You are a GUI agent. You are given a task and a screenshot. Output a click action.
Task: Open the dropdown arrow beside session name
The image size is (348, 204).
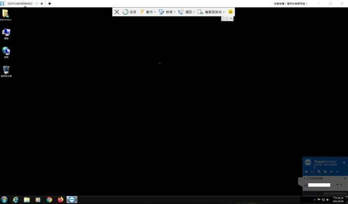337,185
